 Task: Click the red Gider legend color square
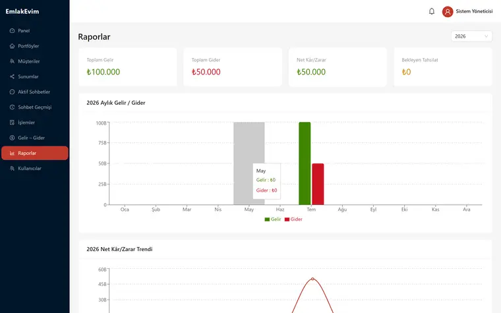click(x=287, y=219)
